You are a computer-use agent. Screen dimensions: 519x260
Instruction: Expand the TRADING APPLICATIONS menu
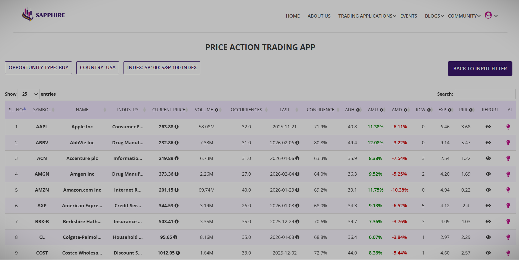pyautogui.click(x=365, y=16)
